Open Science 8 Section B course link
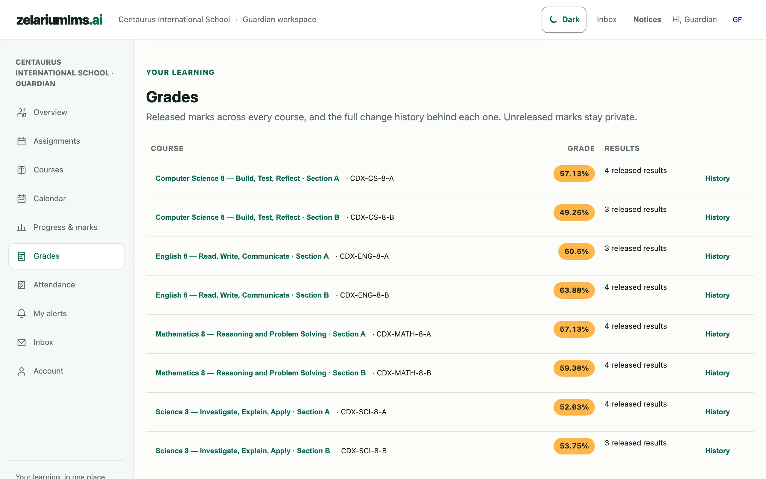 coord(243,451)
